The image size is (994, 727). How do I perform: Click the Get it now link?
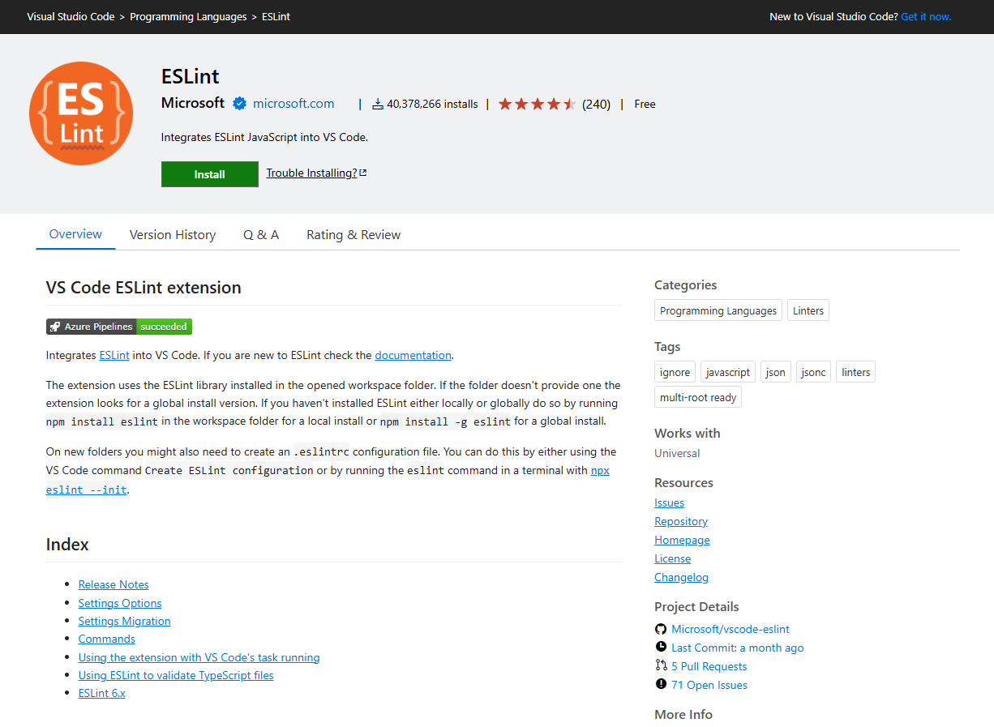point(926,16)
